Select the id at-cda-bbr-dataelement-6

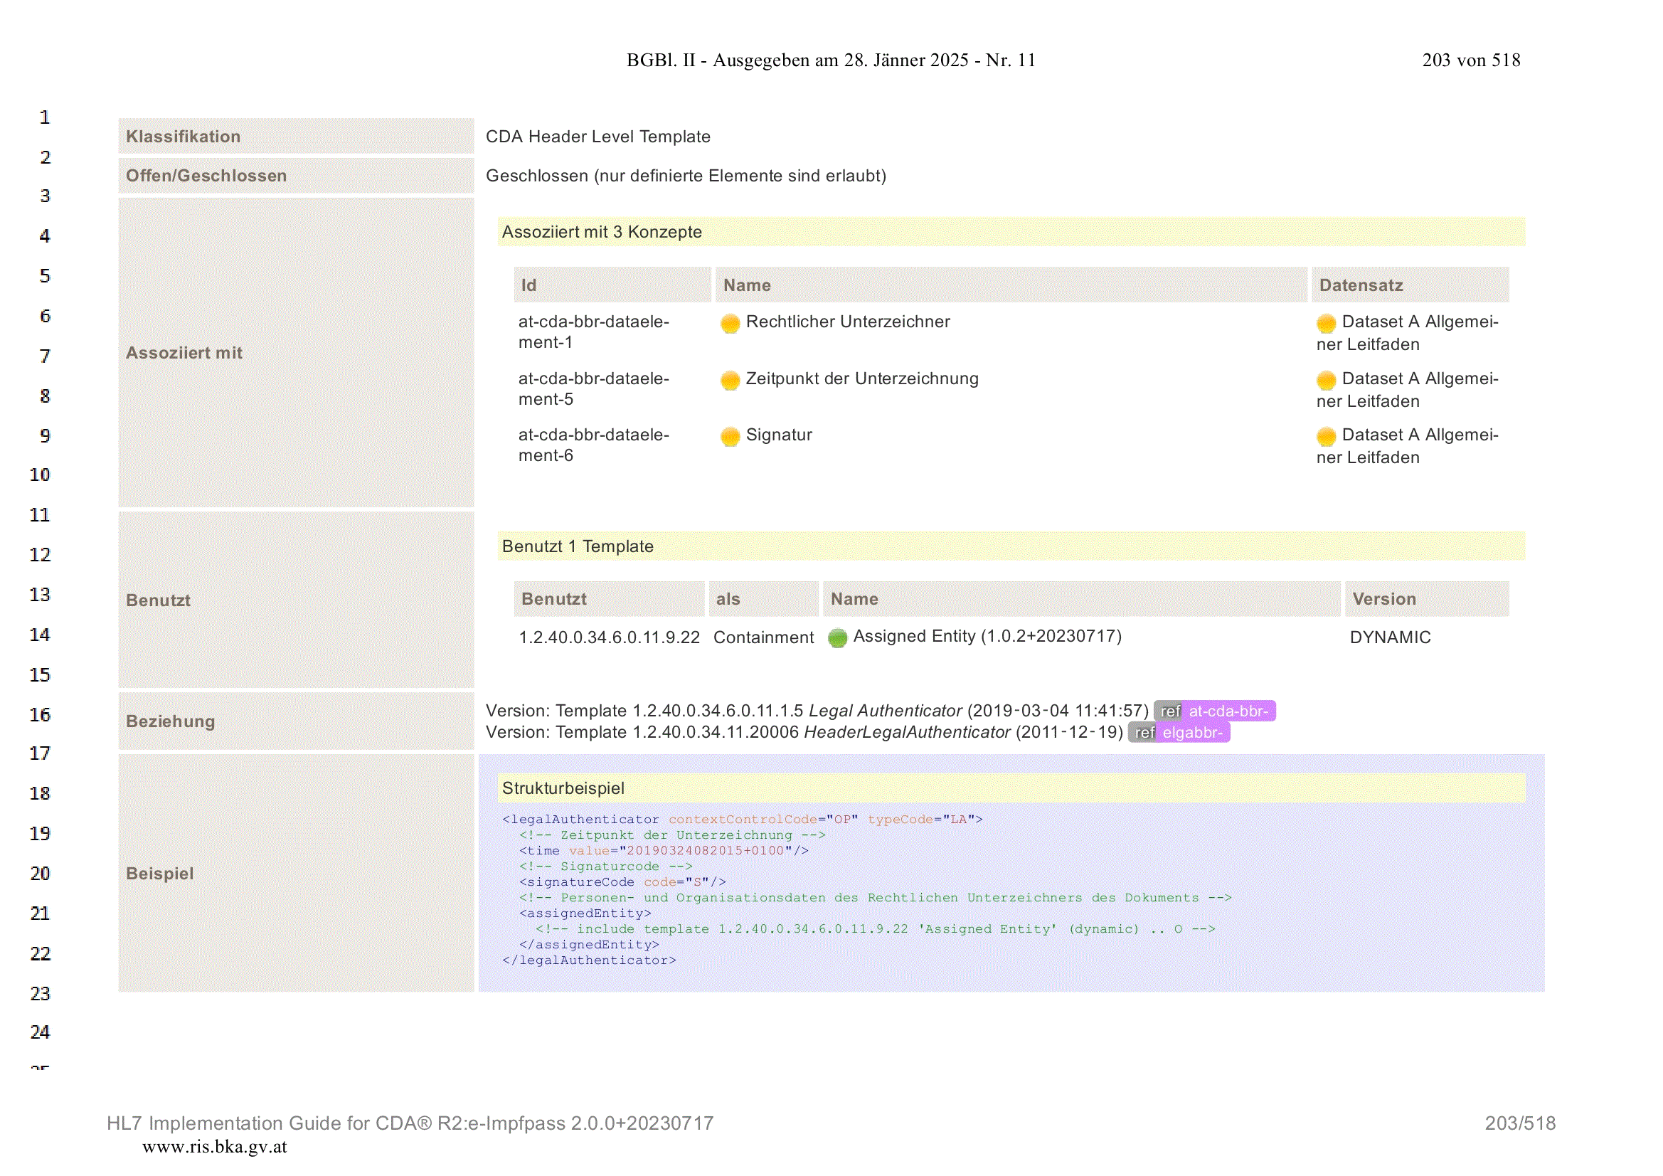[593, 445]
